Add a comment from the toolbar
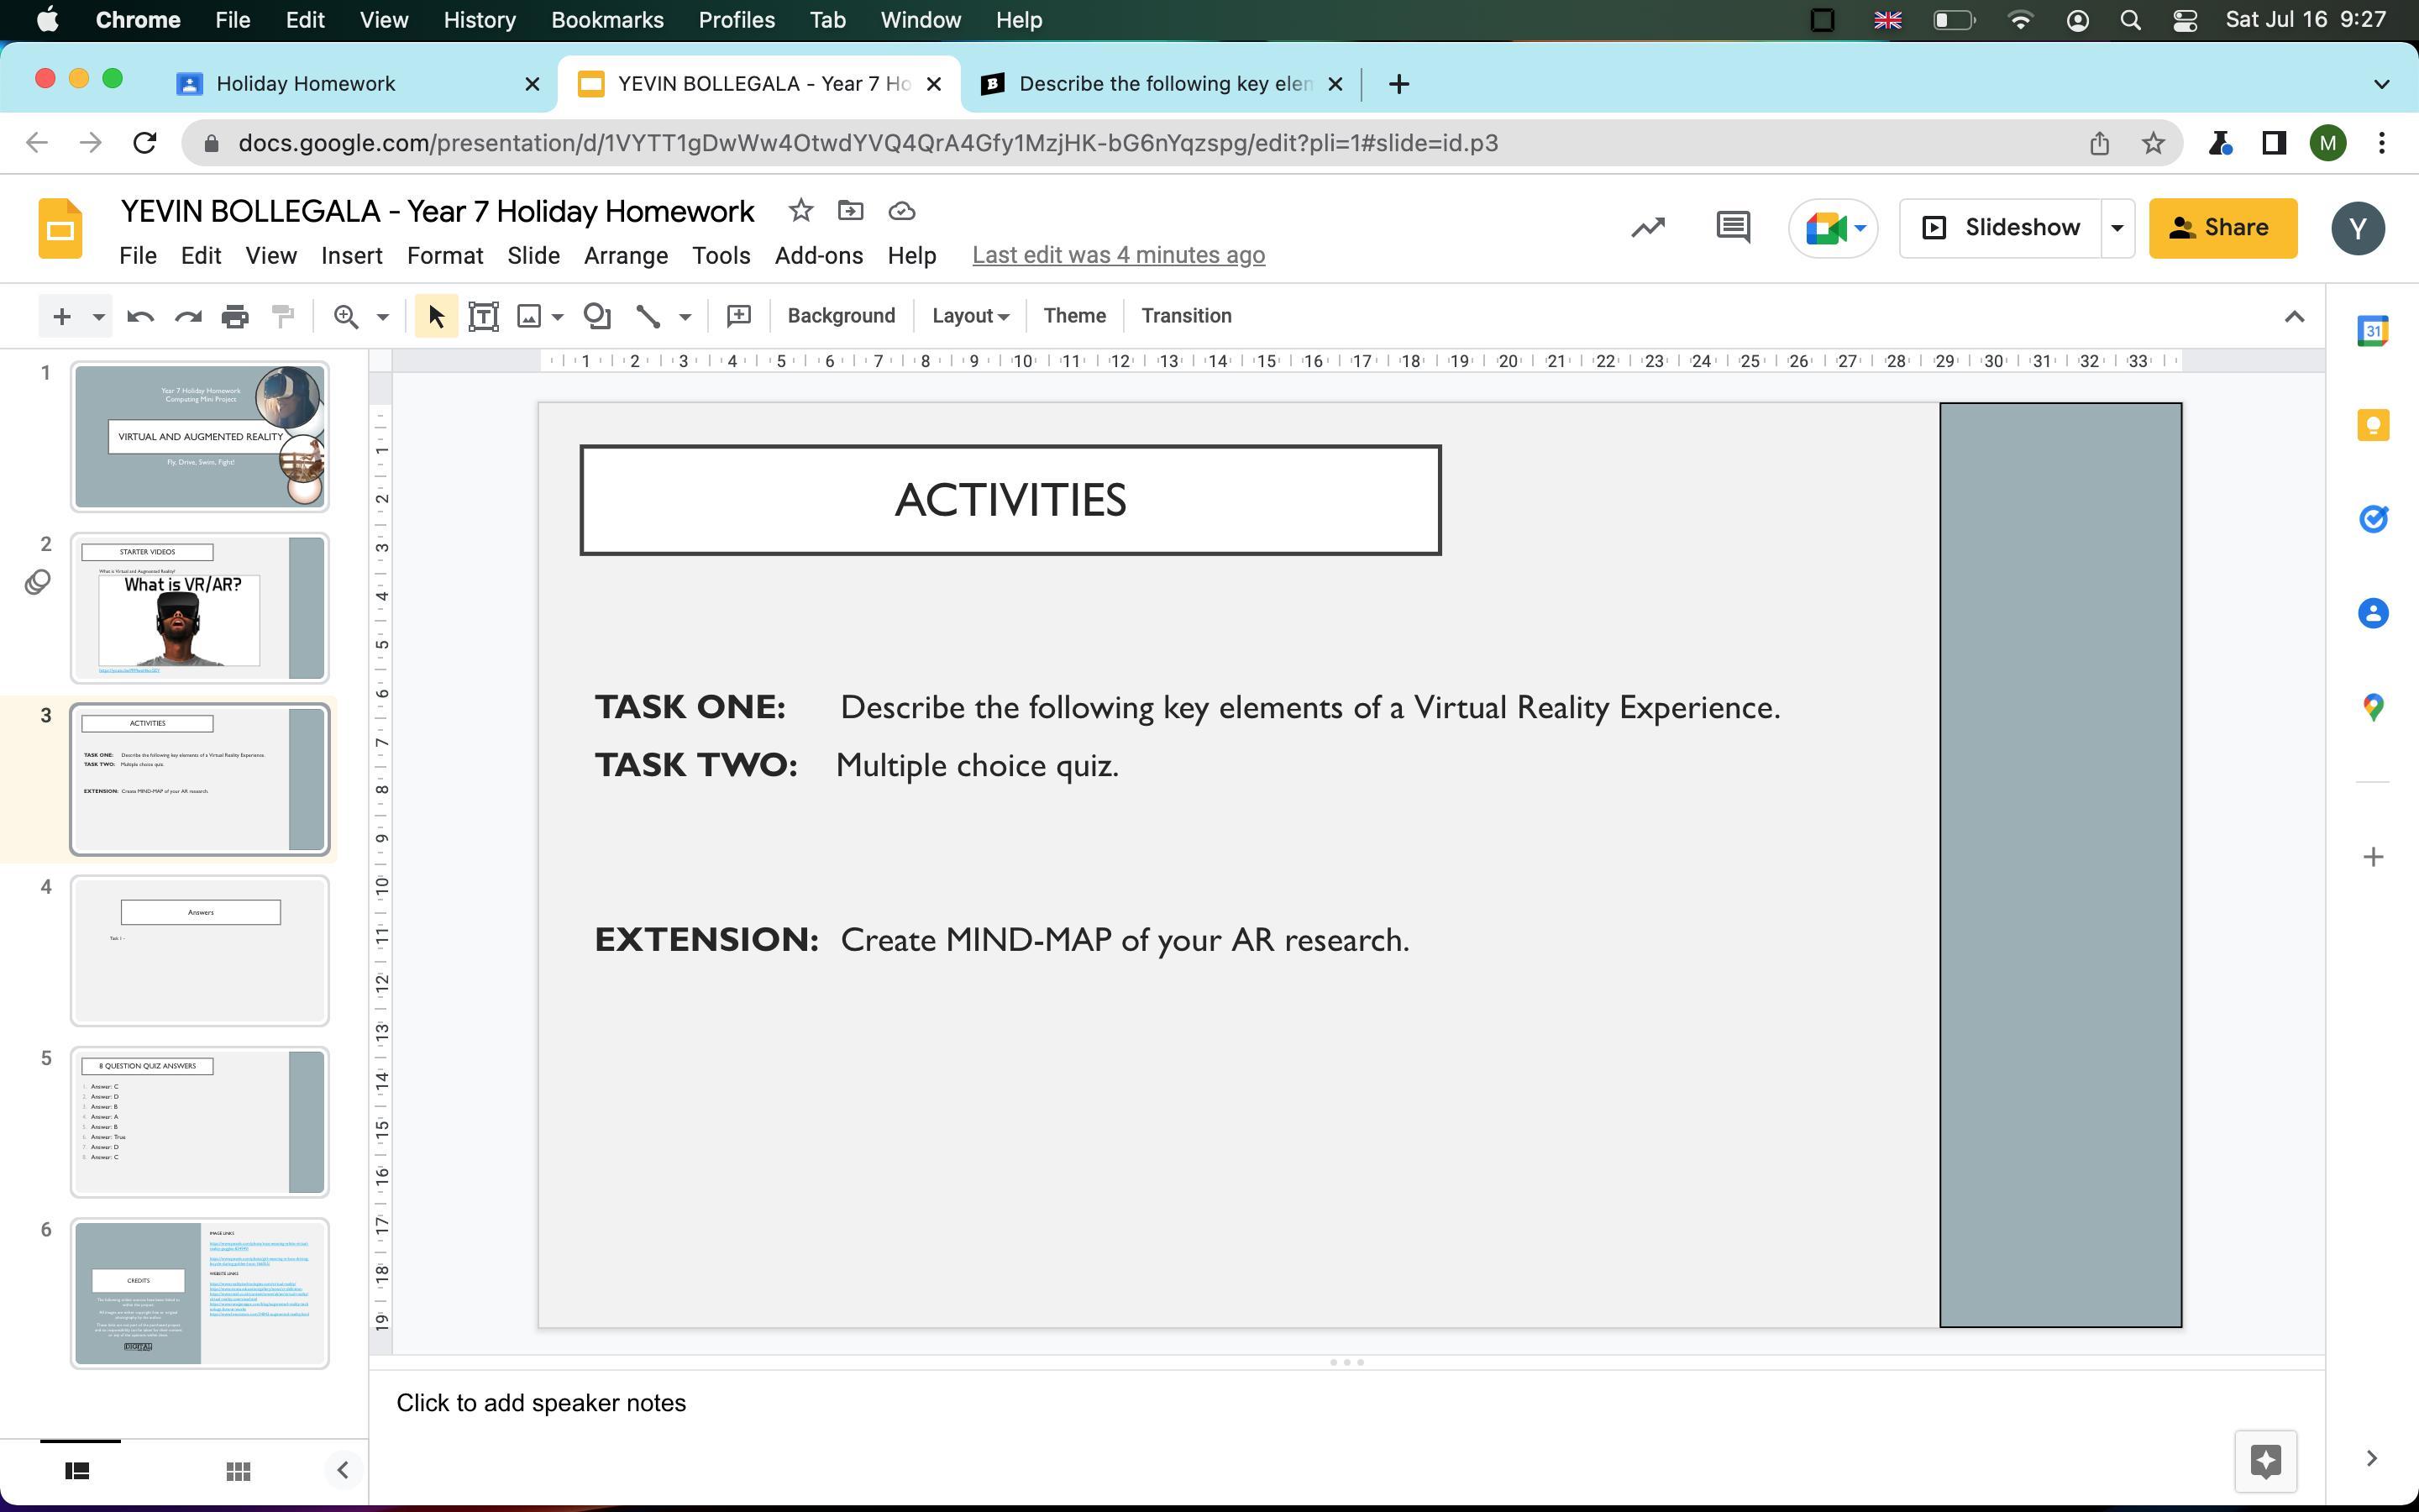This screenshot has height=1512, width=2419. [x=738, y=316]
